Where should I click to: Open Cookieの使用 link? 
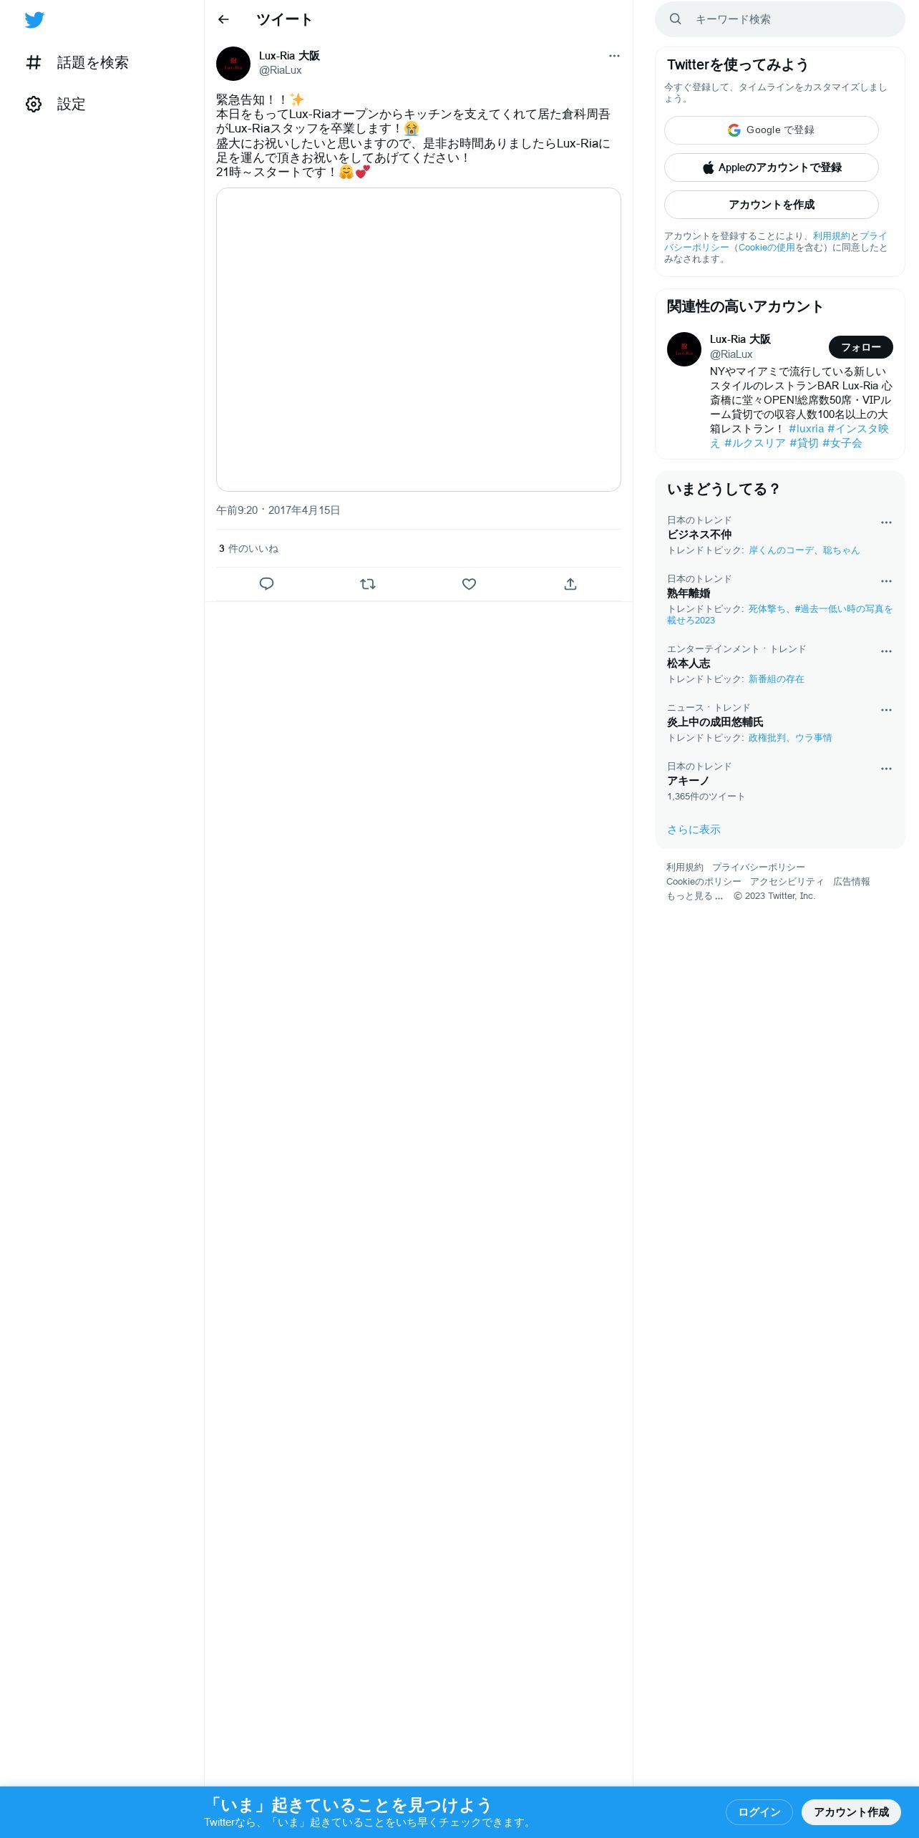point(767,248)
